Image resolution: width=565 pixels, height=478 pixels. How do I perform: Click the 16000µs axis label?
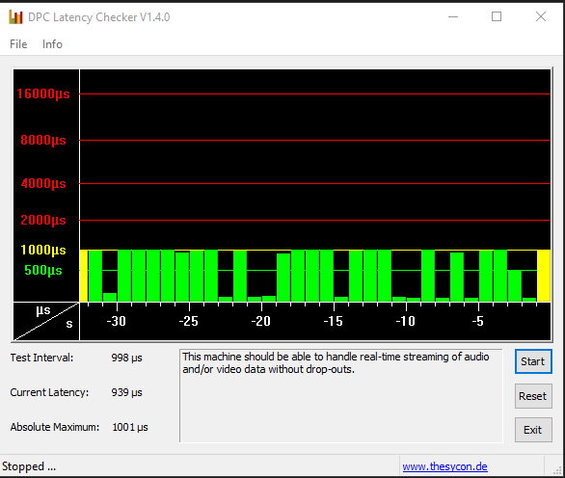click(x=43, y=94)
